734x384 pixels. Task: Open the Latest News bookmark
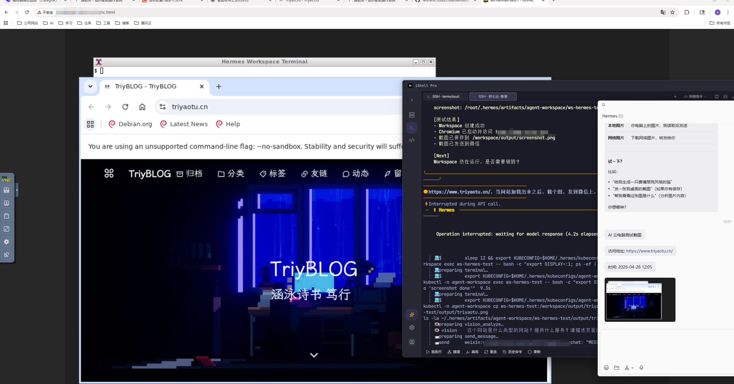pyautogui.click(x=184, y=124)
